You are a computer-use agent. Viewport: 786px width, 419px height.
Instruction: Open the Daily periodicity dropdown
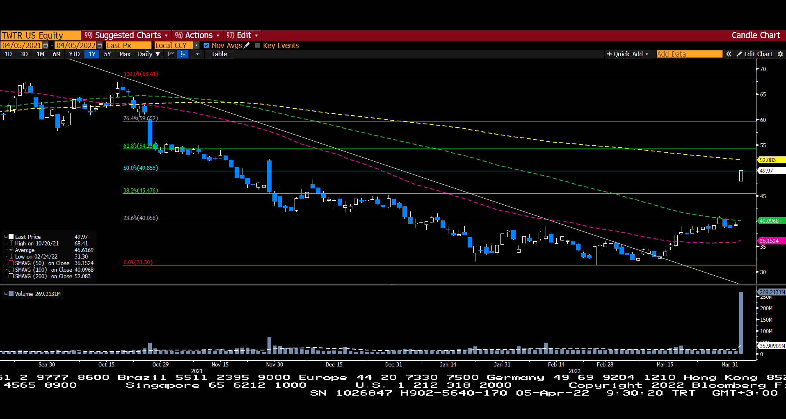149,54
